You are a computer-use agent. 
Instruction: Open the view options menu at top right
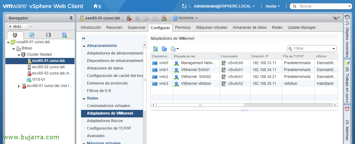point(336,18)
